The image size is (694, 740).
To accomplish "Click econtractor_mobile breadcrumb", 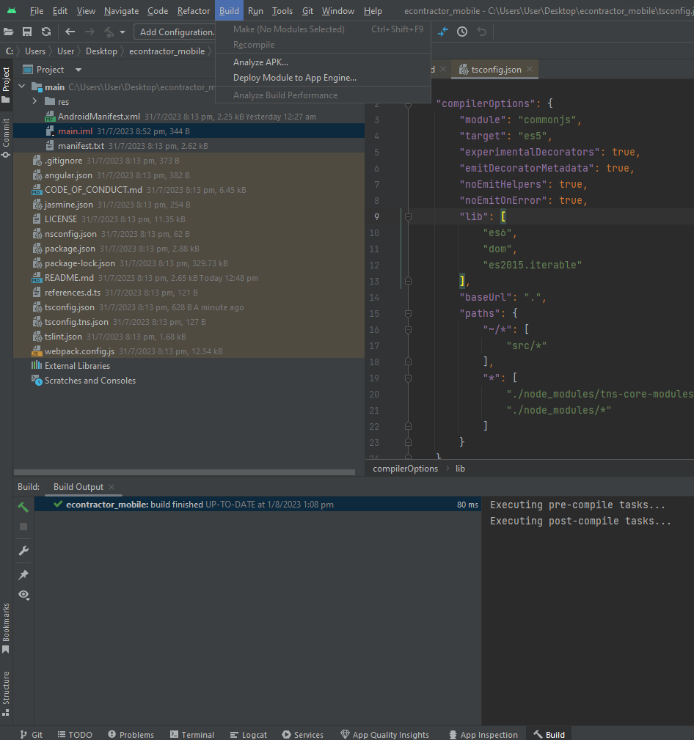I will (167, 51).
